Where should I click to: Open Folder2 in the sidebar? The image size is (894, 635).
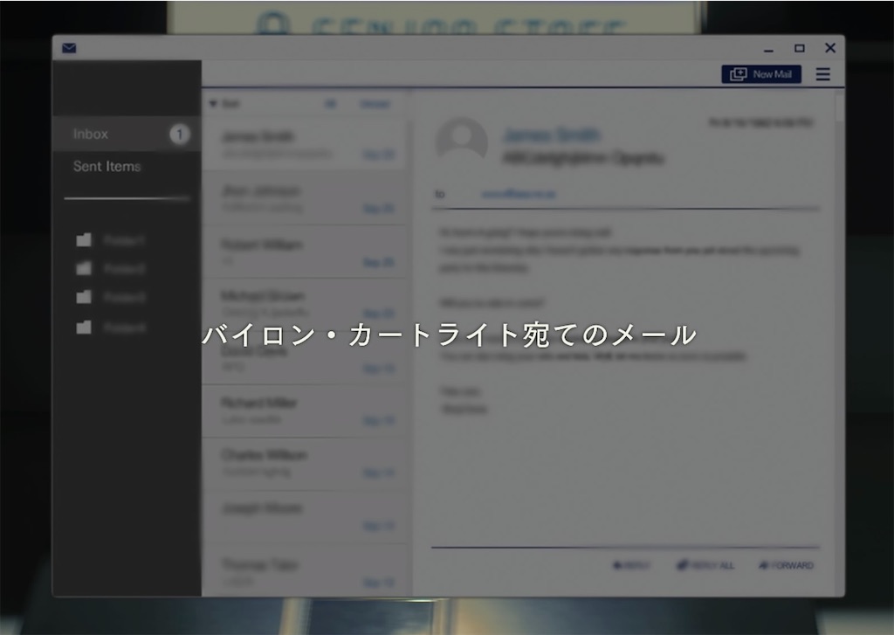[111, 268]
